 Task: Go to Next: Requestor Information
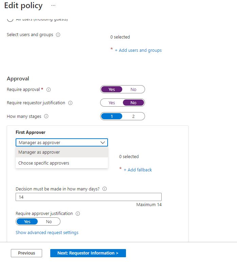click(88, 253)
